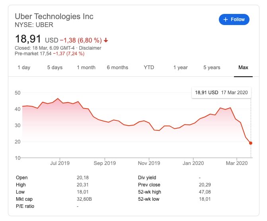
Task: Click the red endpoint dot on chart
Action: pyautogui.click(x=251, y=143)
